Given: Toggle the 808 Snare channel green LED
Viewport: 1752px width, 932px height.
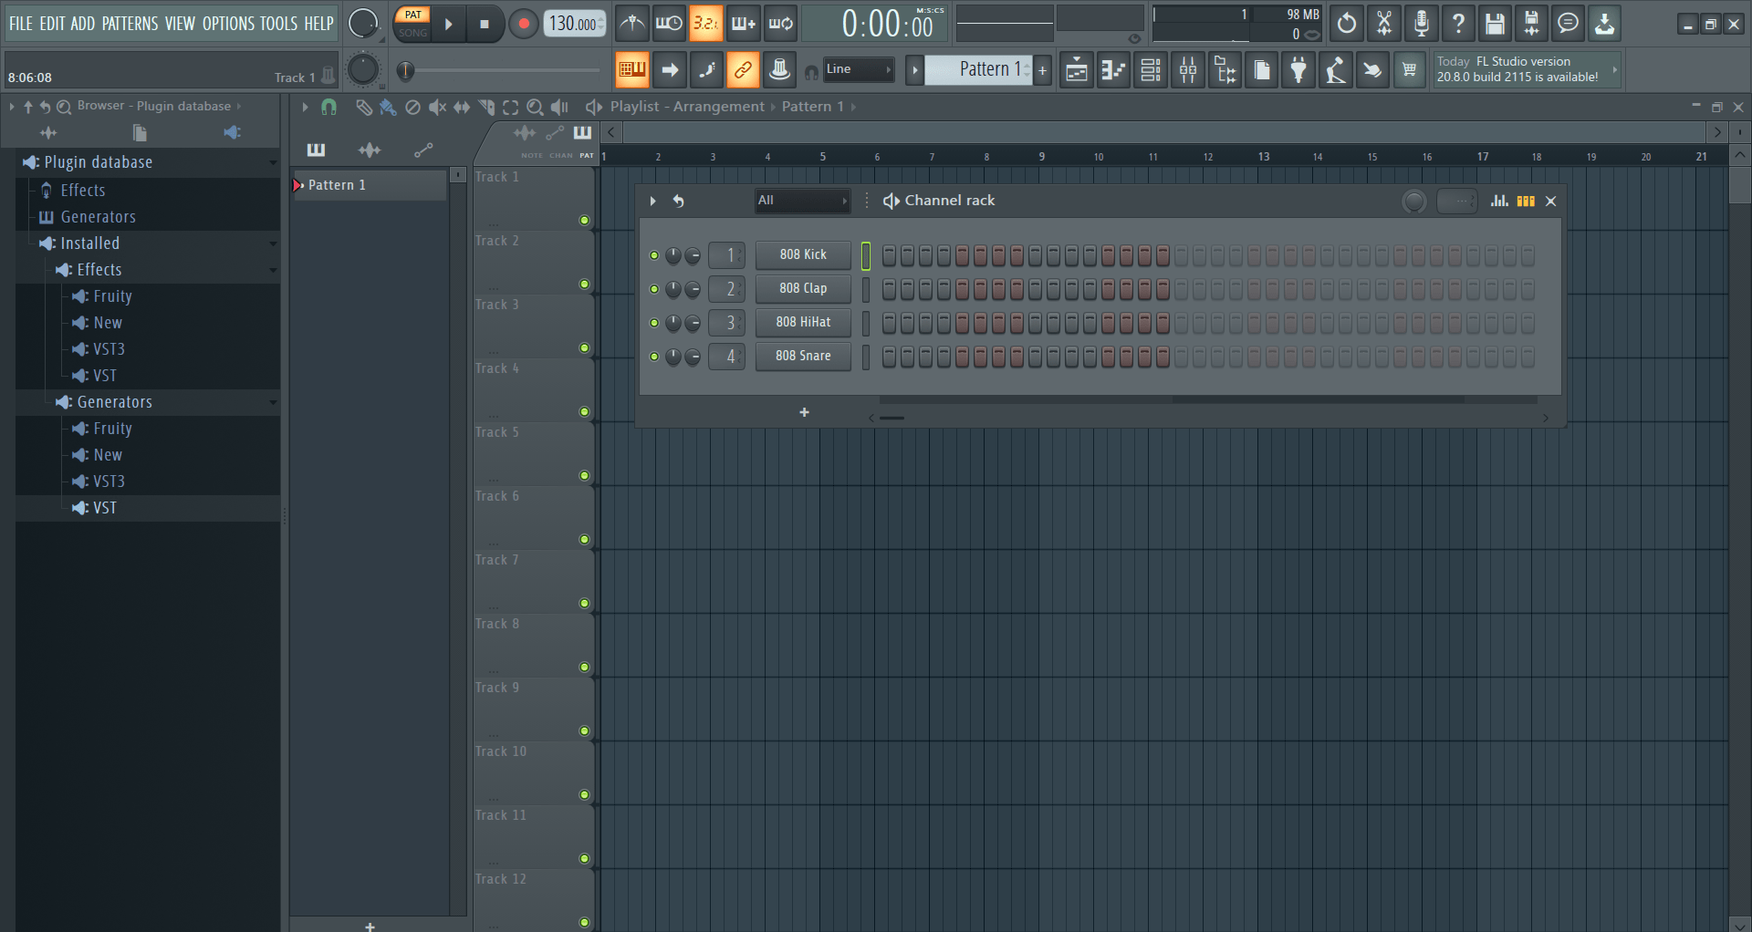Looking at the screenshot, I should point(653,357).
